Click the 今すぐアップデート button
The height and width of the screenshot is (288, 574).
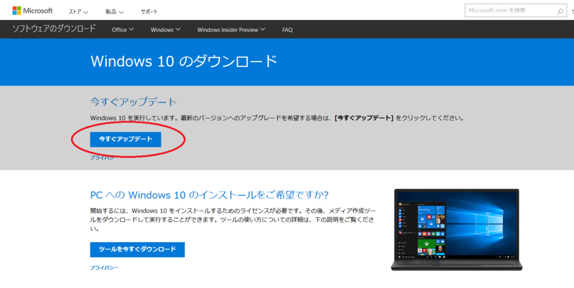tap(126, 140)
